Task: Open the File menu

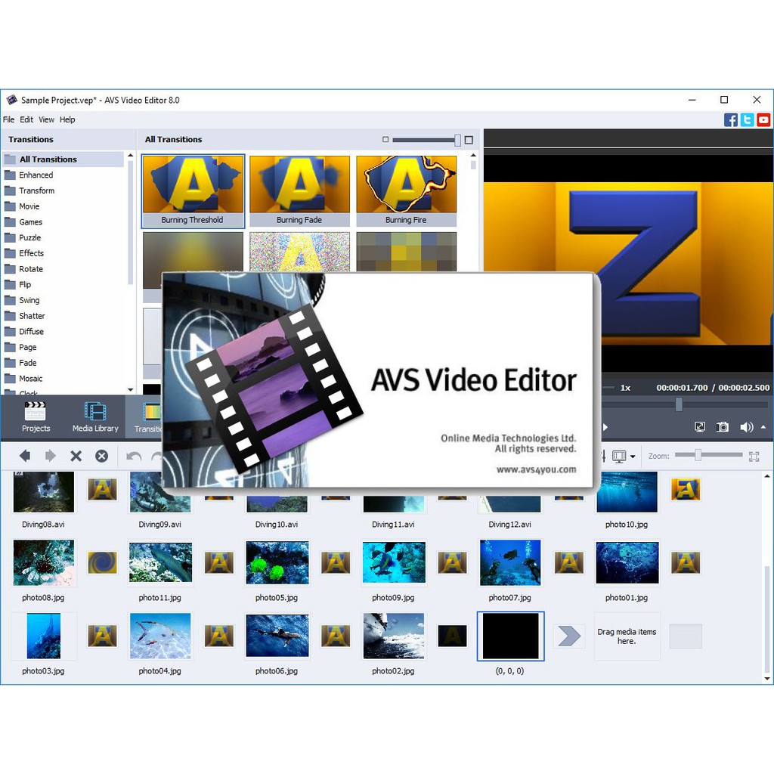Action: click(9, 119)
